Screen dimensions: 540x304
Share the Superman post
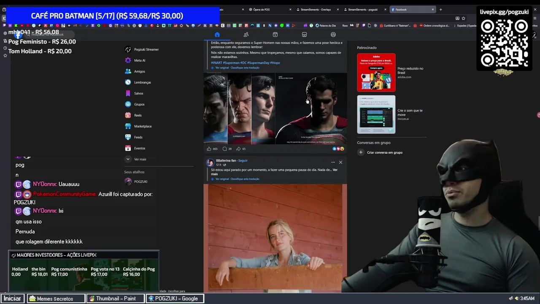click(x=241, y=149)
